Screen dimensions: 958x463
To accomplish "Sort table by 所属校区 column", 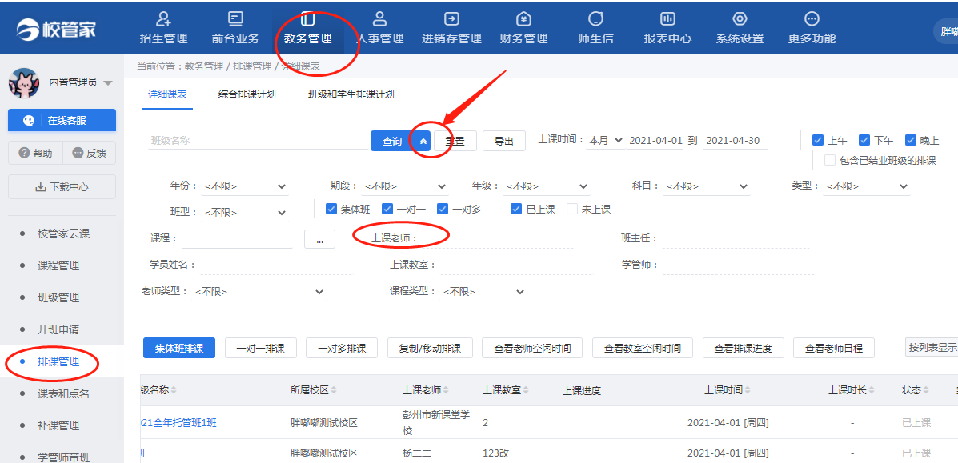I will click(334, 391).
